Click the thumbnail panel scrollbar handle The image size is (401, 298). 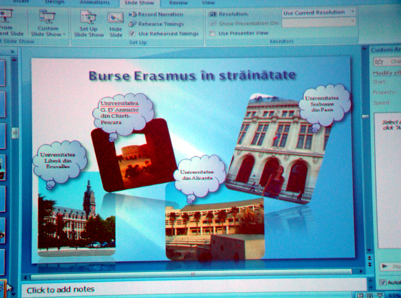(15, 133)
